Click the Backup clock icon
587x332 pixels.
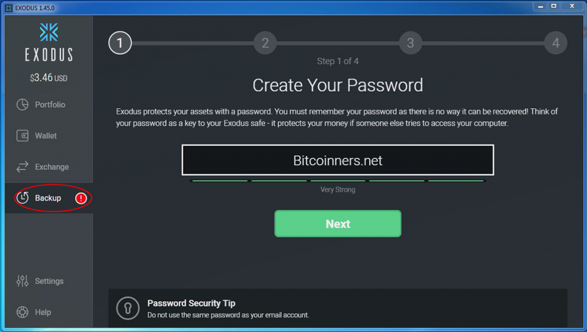coord(22,198)
